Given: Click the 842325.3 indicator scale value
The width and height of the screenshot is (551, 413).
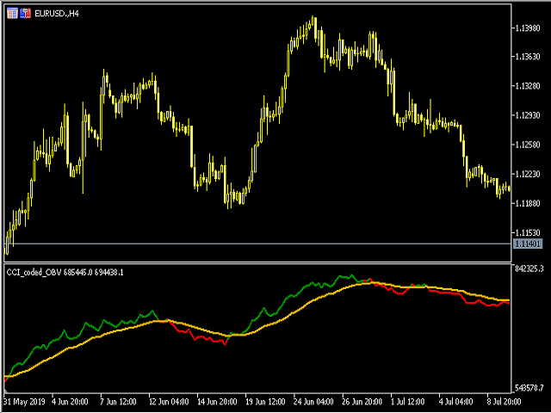Looking at the screenshot, I should 529,268.
